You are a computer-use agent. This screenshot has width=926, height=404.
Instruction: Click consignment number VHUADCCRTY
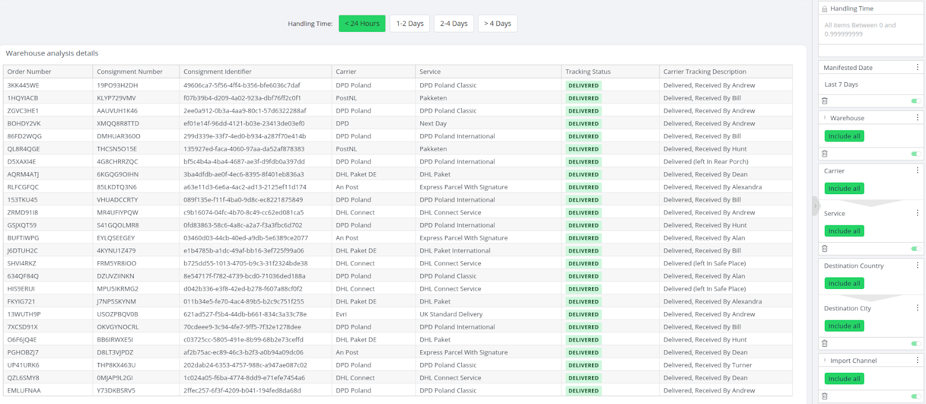[x=119, y=200]
